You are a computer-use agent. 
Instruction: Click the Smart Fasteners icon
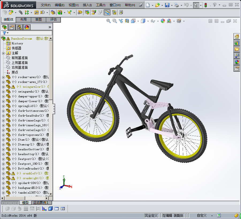[36, 12]
